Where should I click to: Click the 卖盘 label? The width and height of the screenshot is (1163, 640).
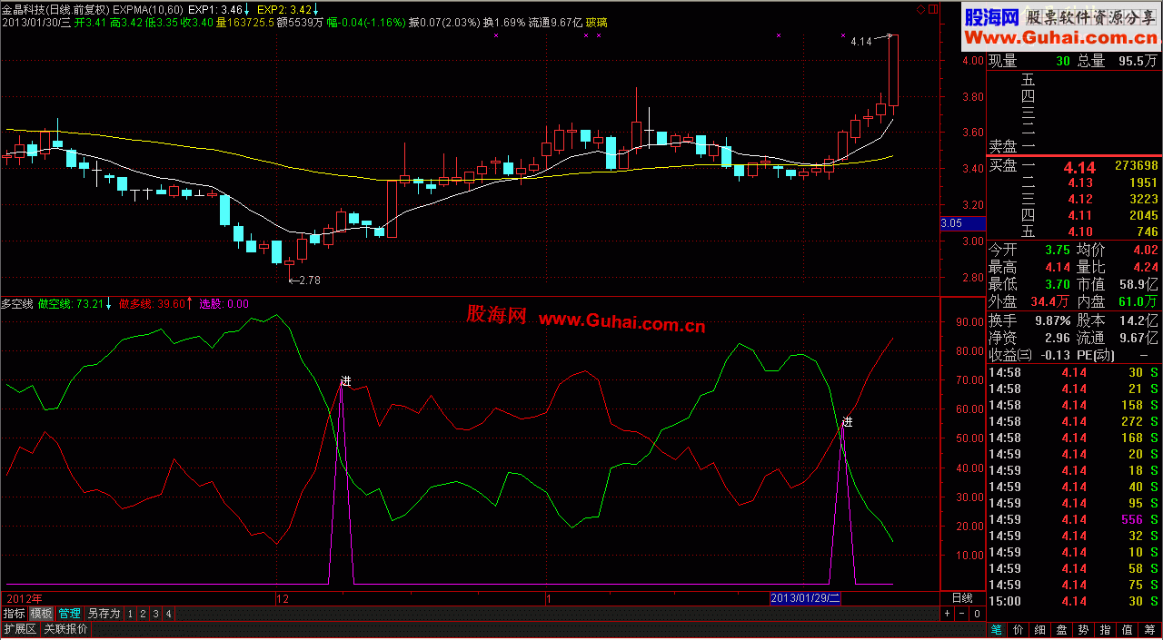[1001, 145]
